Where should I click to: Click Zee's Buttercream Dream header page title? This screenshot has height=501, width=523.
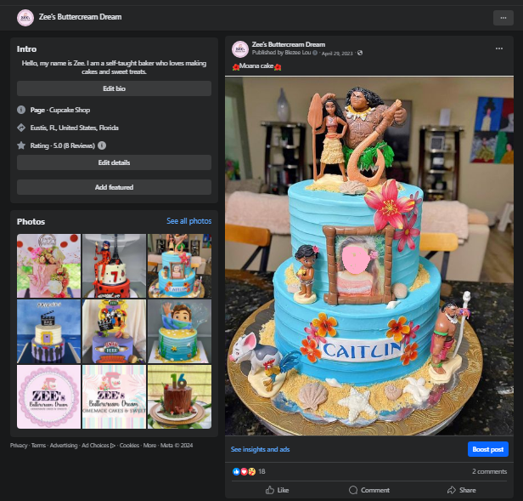click(80, 17)
